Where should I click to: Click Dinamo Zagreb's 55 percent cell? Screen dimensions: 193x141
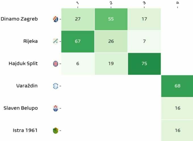coord(111,19)
